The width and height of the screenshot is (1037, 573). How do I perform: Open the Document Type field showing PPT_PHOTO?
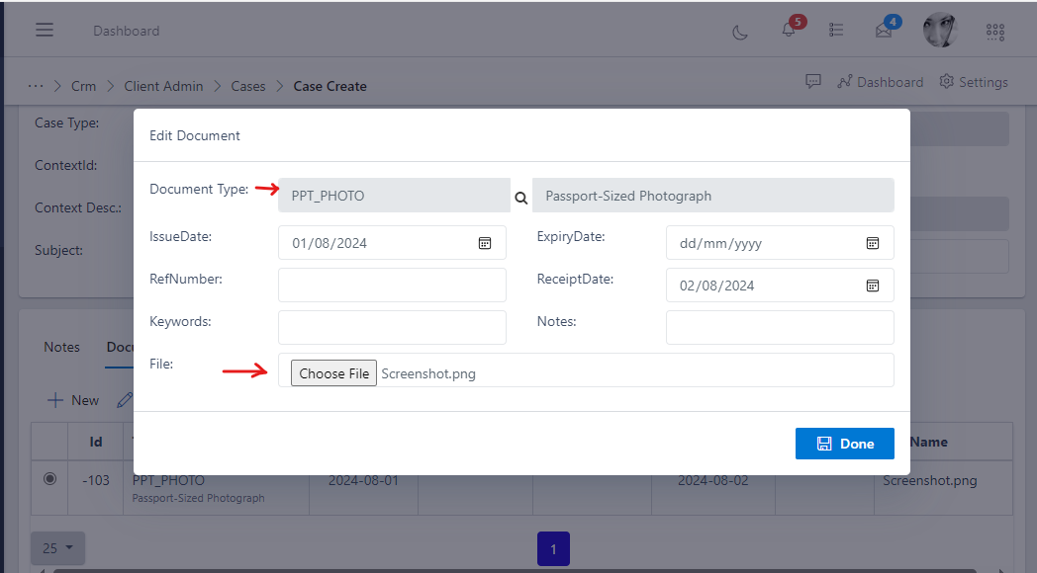click(393, 196)
